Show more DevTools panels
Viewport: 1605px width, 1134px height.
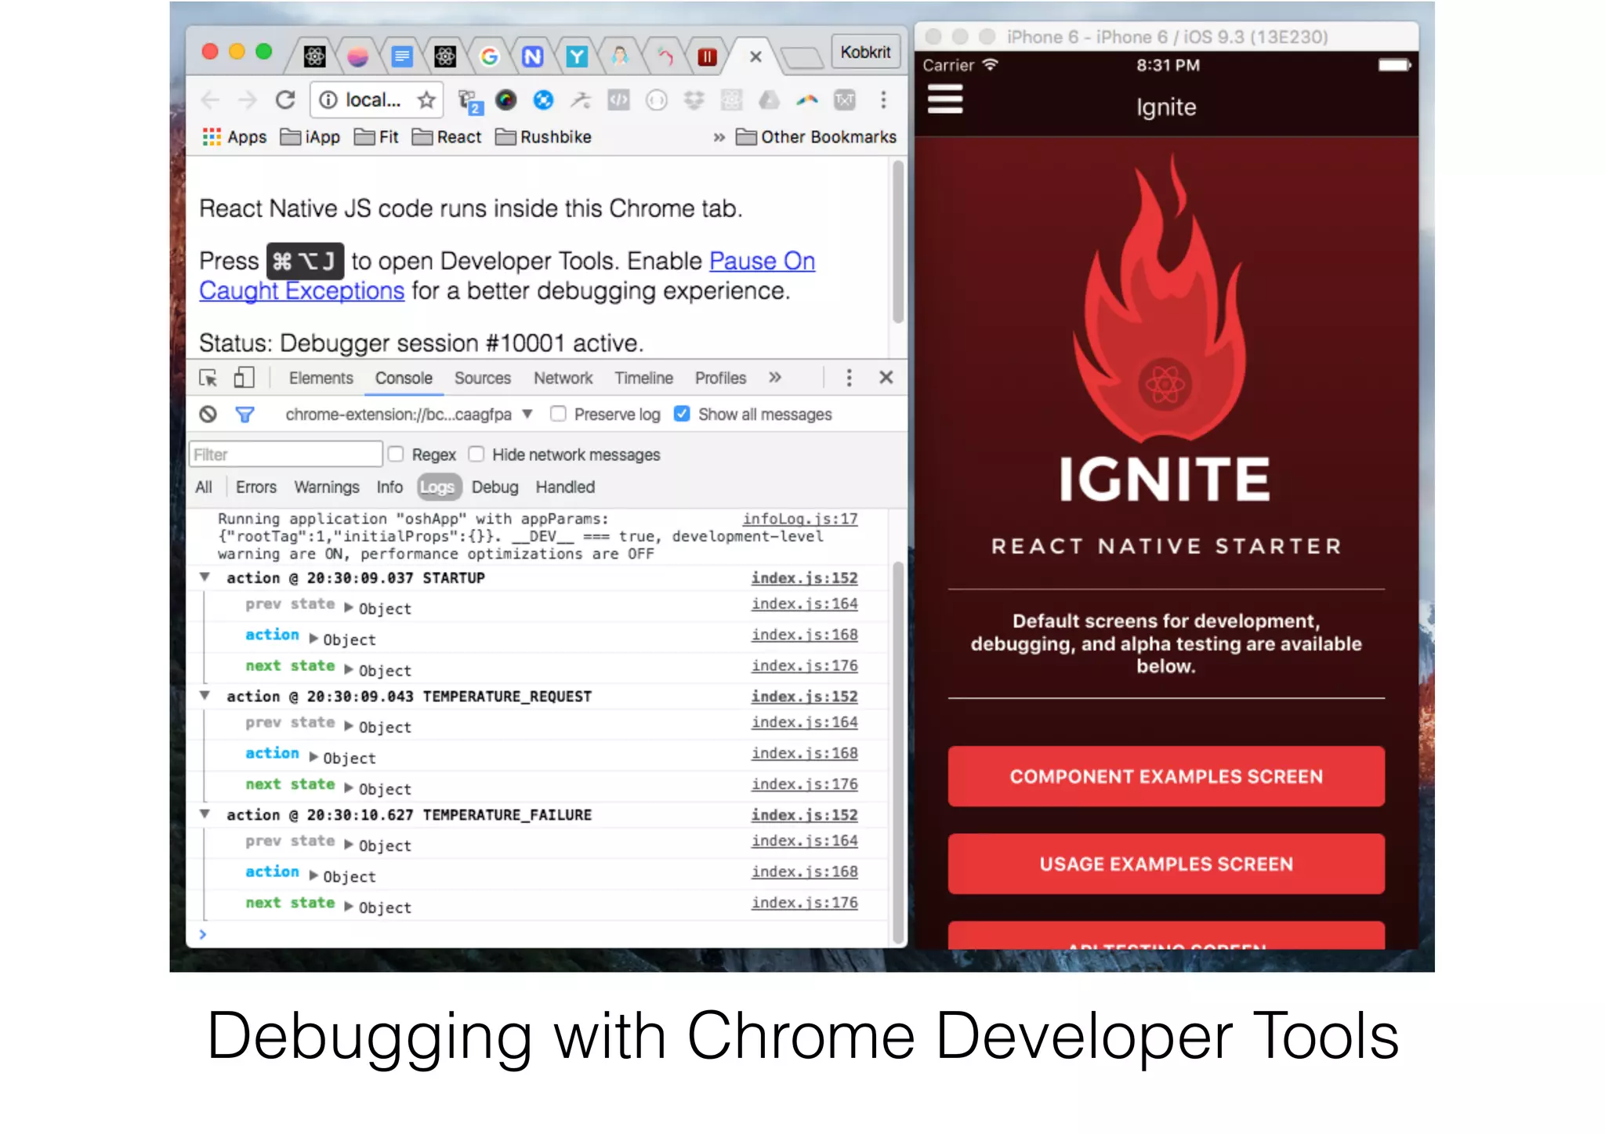775,378
